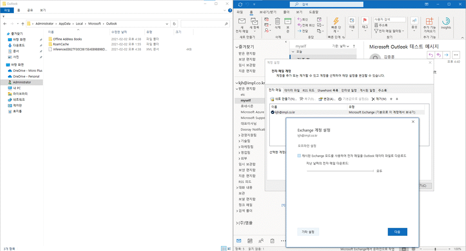Expand the (주)엠플 group
This screenshot has height=251, width=466.
click(x=237, y=223)
